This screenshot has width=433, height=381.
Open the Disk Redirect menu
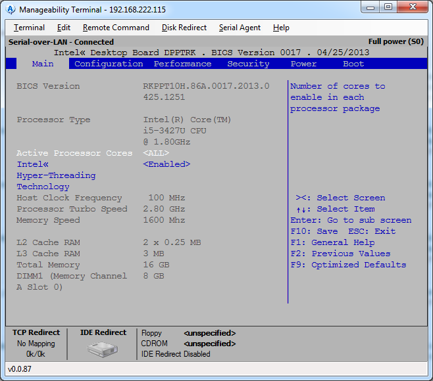click(x=184, y=28)
